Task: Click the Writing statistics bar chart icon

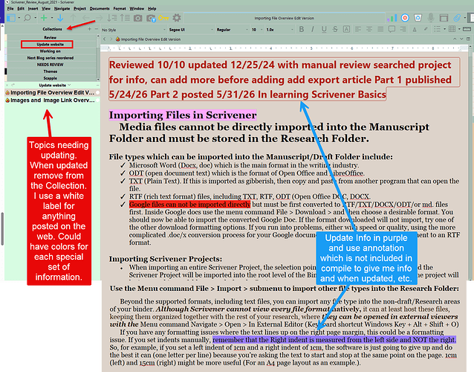Action: (x=392, y=18)
